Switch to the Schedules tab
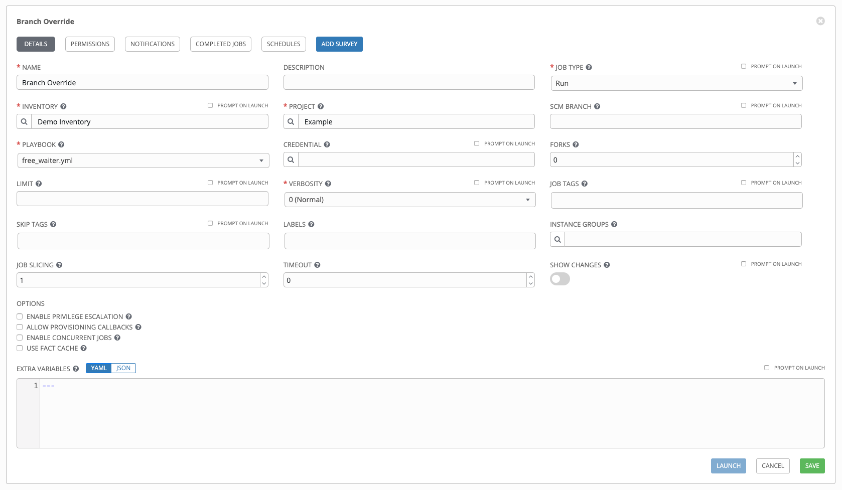This screenshot has width=842, height=490. (x=284, y=44)
